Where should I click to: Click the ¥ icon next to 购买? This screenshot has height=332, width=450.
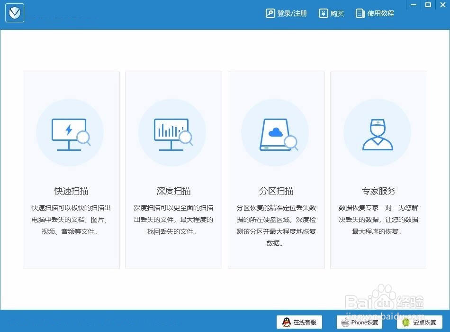[323, 13]
